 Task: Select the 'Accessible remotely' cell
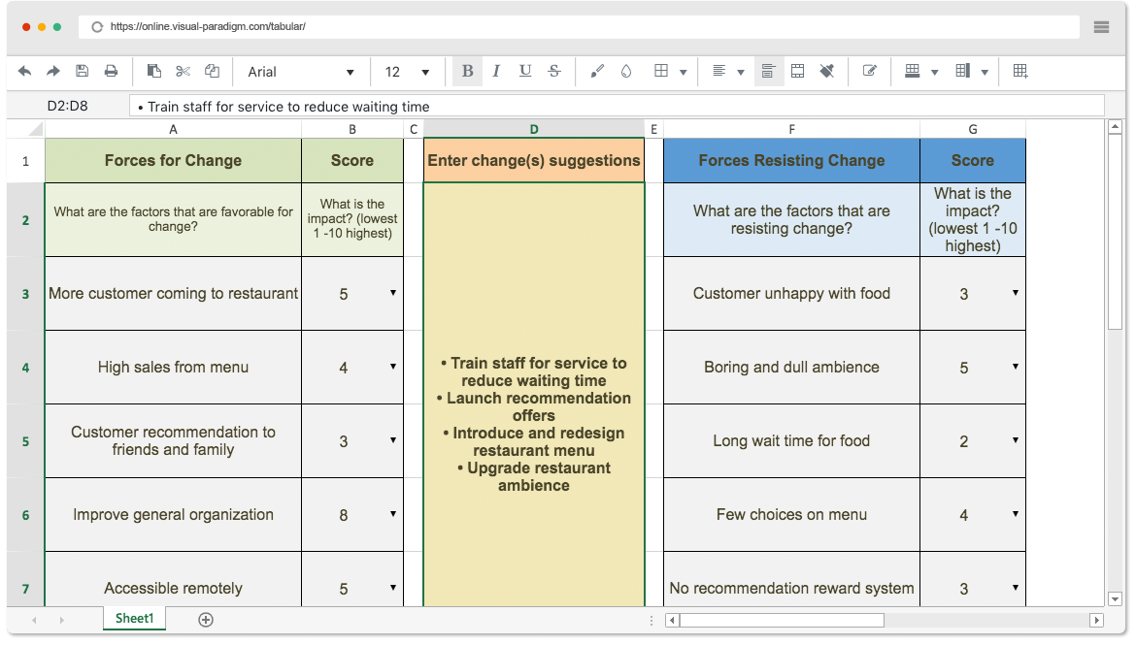(173, 579)
